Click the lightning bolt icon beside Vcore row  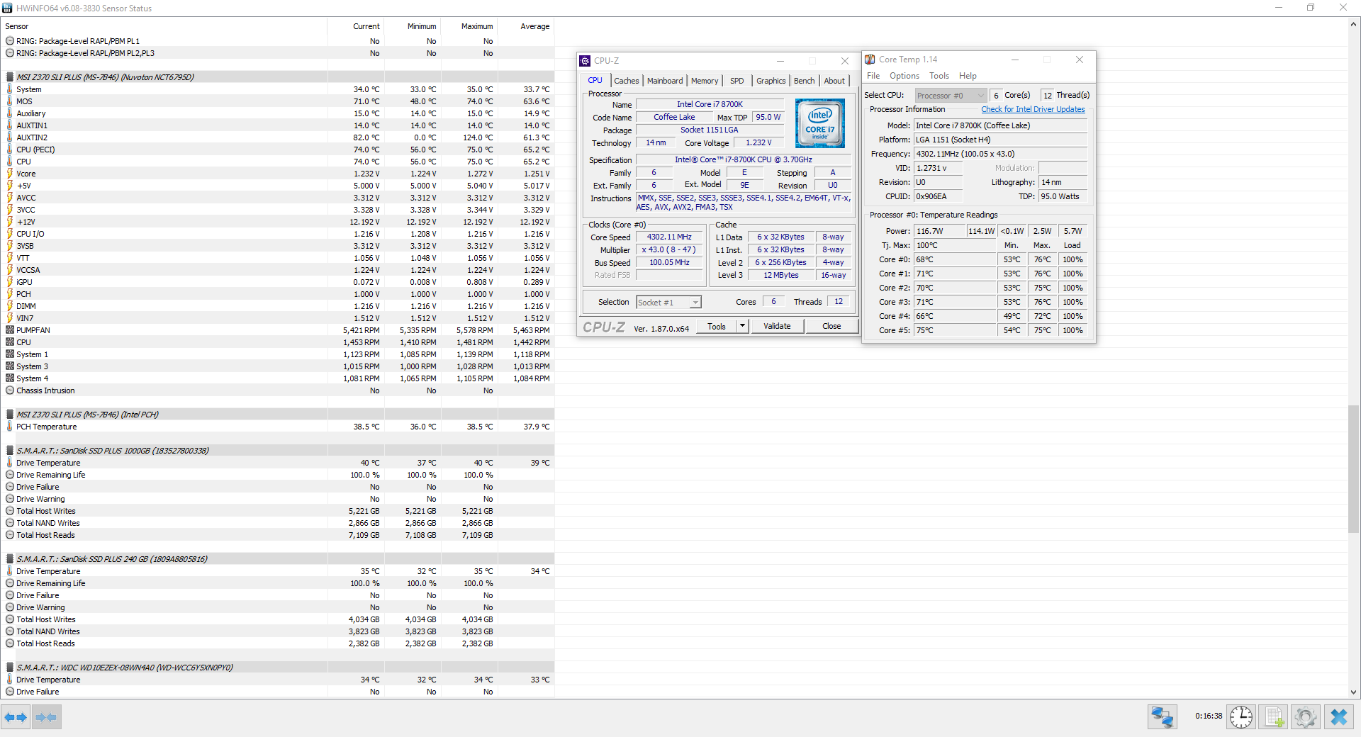10,174
